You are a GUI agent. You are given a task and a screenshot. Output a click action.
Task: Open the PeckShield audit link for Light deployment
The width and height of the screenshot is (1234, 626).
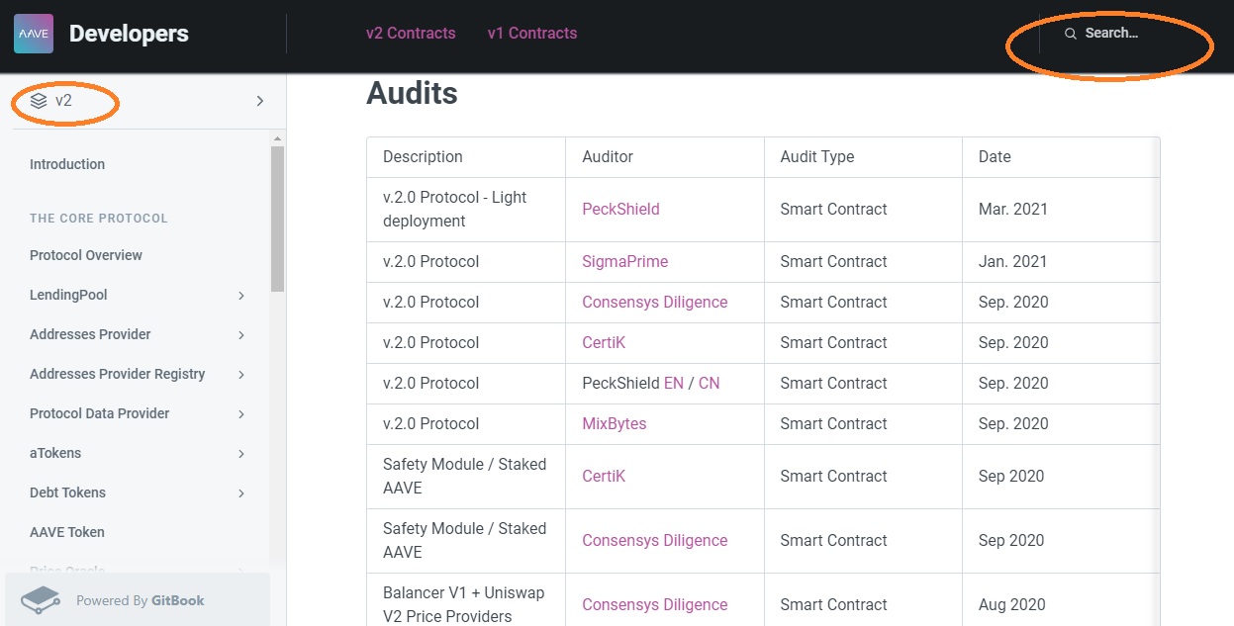(620, 210)
